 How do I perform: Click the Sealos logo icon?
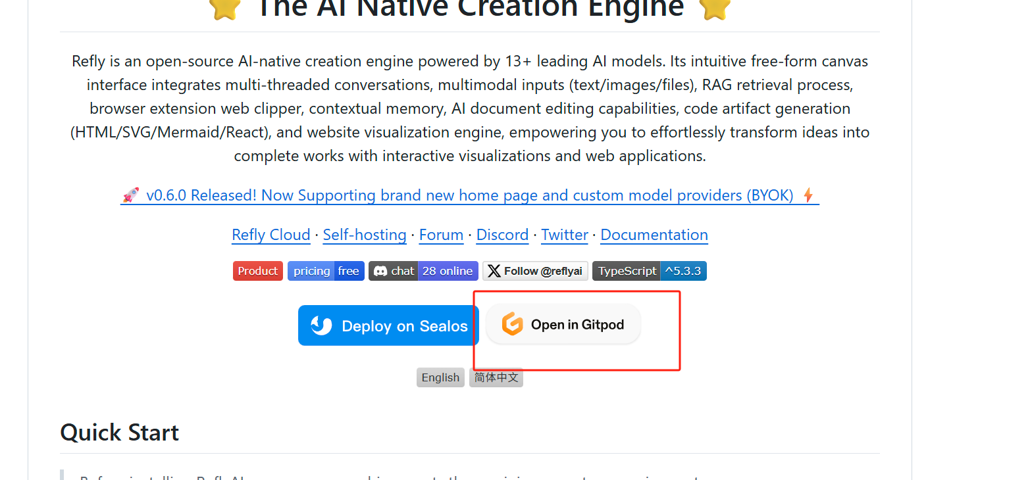[x=321, y=325]
